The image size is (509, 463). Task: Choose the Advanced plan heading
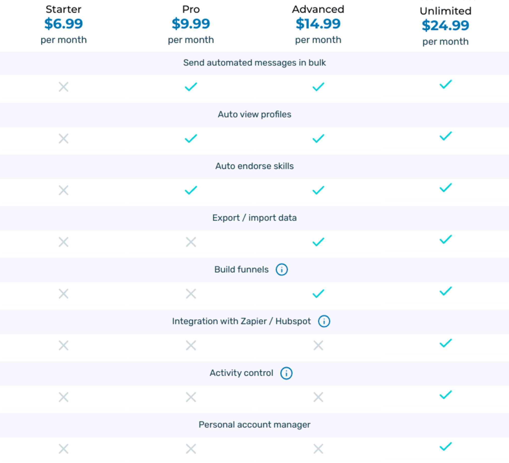pyautogui.click(x=318, y=9)
